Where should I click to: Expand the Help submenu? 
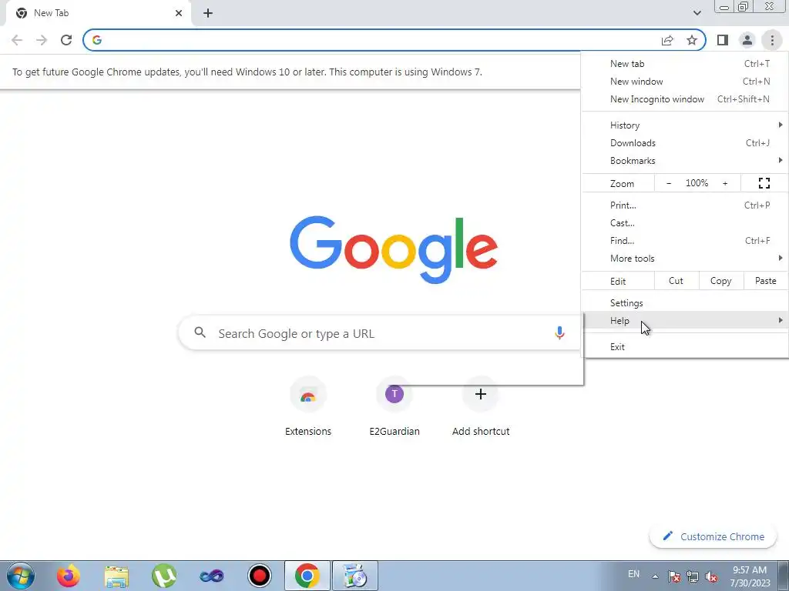(x=685, y=321)
